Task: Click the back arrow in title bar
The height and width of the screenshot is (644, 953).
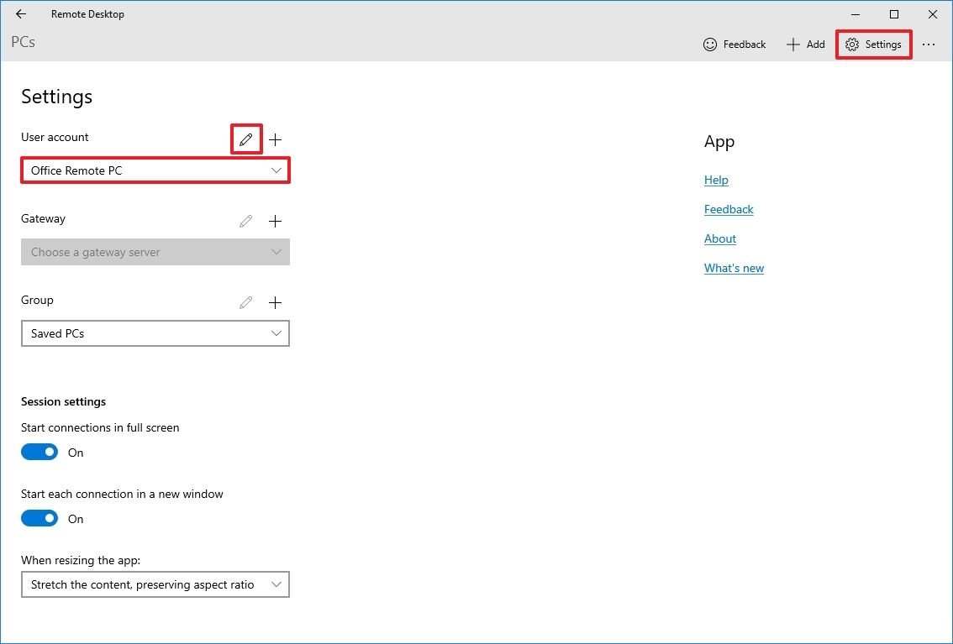Action: point(20,13)
